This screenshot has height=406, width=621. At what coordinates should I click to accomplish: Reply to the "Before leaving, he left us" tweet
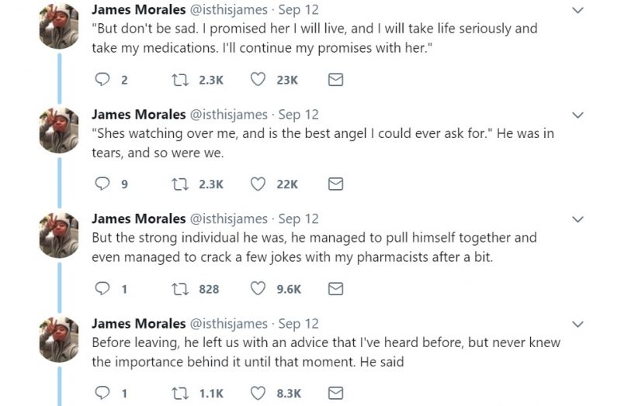[x=102, y=393]
